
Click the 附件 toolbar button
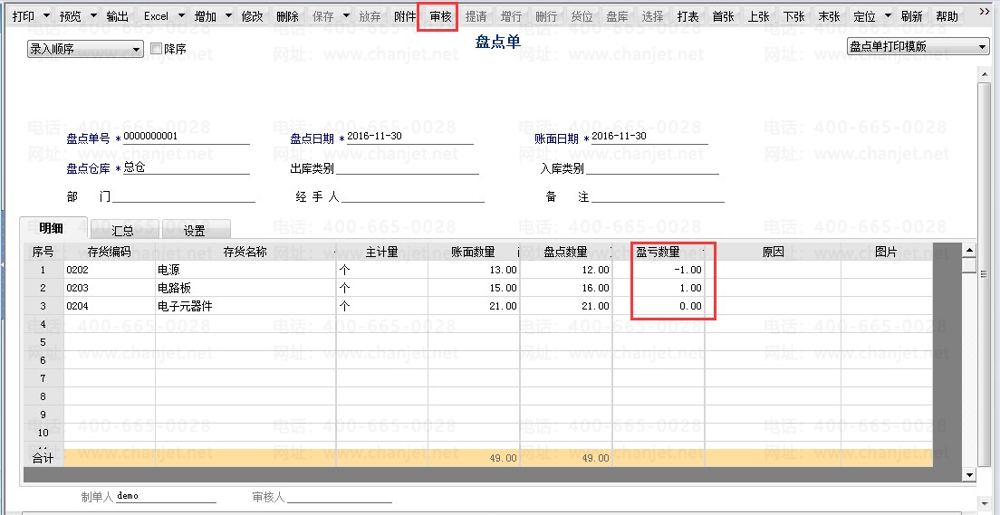click(405, 16)
